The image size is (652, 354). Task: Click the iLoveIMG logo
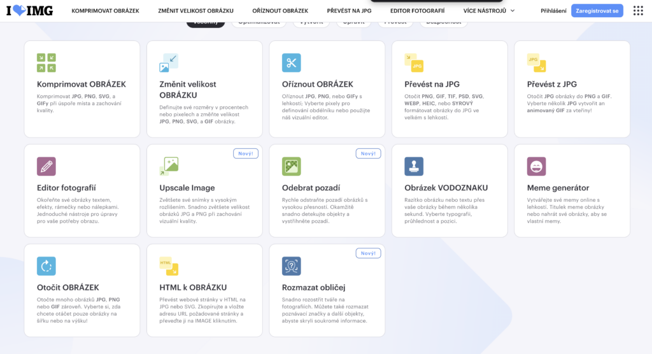click(29, 11)
